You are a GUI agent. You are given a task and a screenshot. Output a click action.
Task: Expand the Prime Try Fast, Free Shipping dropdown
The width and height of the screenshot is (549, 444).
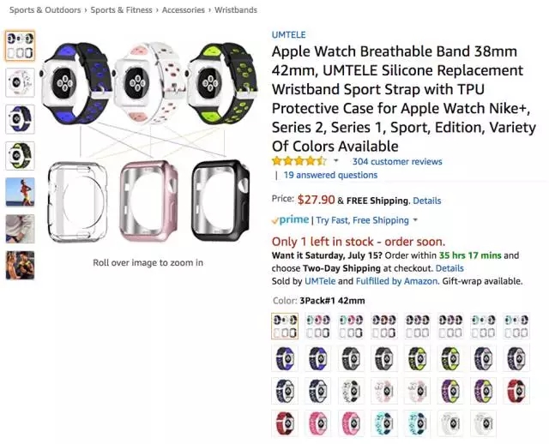tap(415, 220)
